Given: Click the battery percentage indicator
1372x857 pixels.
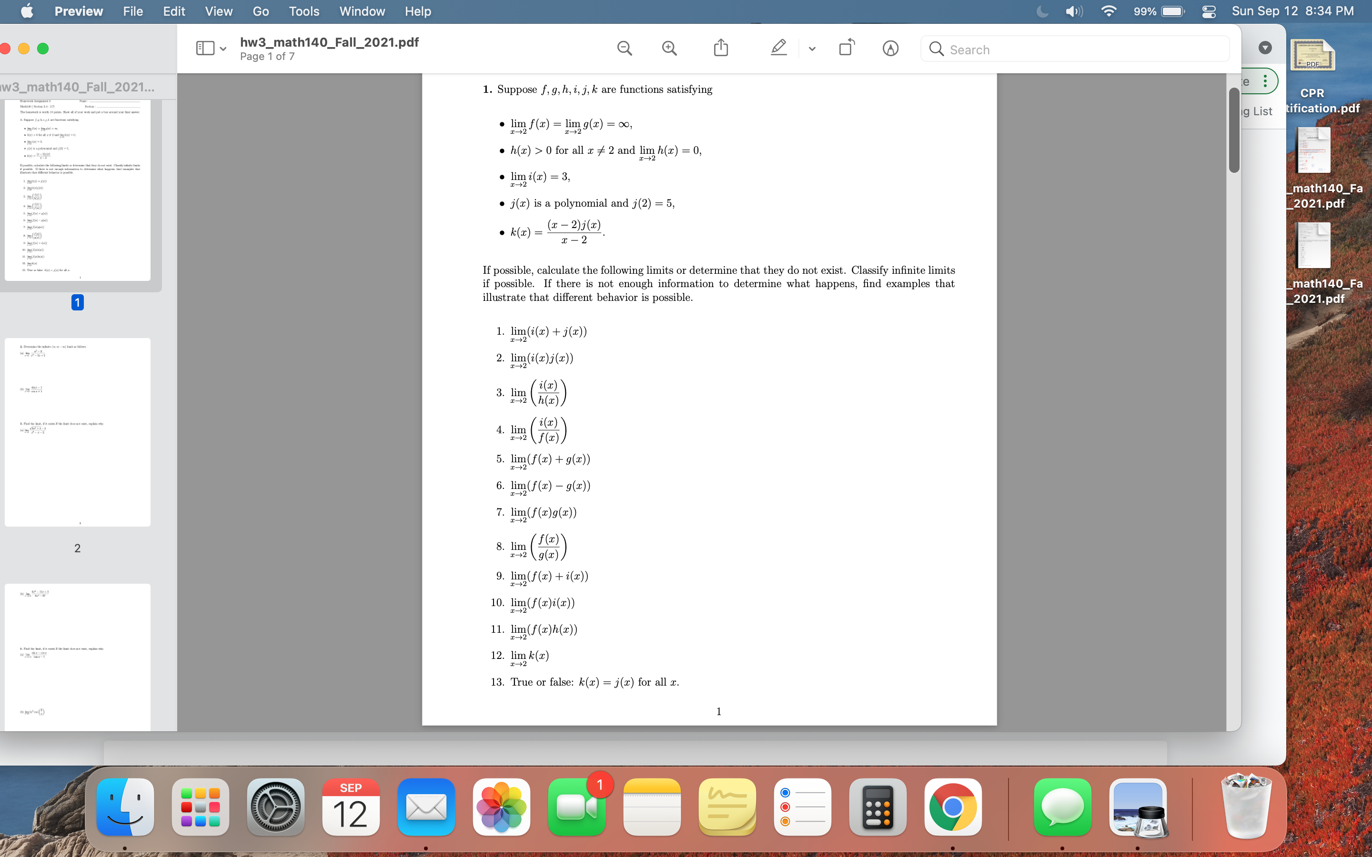Looking at the screenshot, I should (x=1146, y=11).
